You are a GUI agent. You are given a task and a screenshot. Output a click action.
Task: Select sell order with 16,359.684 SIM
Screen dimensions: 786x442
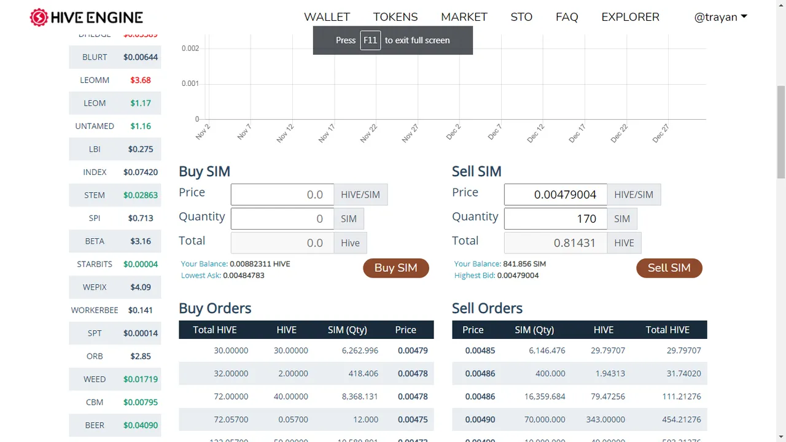580,397
